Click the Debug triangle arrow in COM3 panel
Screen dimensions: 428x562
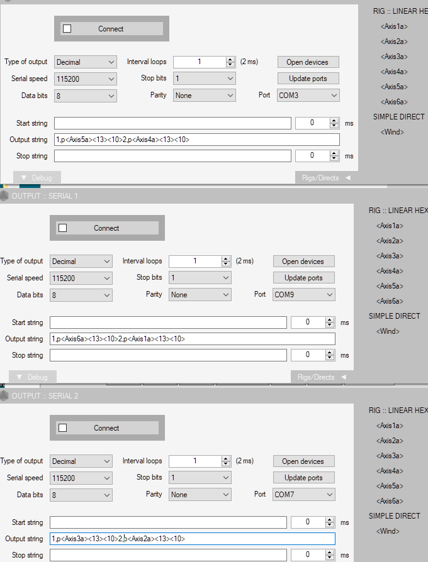[24, 178]
